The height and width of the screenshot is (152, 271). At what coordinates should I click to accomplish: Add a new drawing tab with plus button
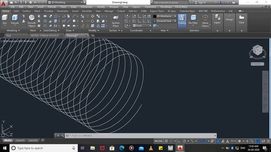pos(93,35)
